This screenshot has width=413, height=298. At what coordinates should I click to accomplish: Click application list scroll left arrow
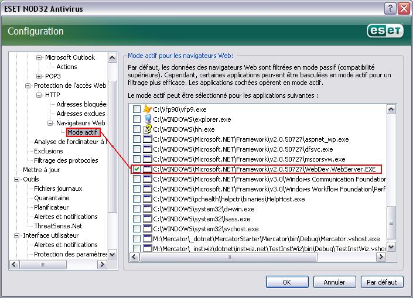(x=135, y=256)
